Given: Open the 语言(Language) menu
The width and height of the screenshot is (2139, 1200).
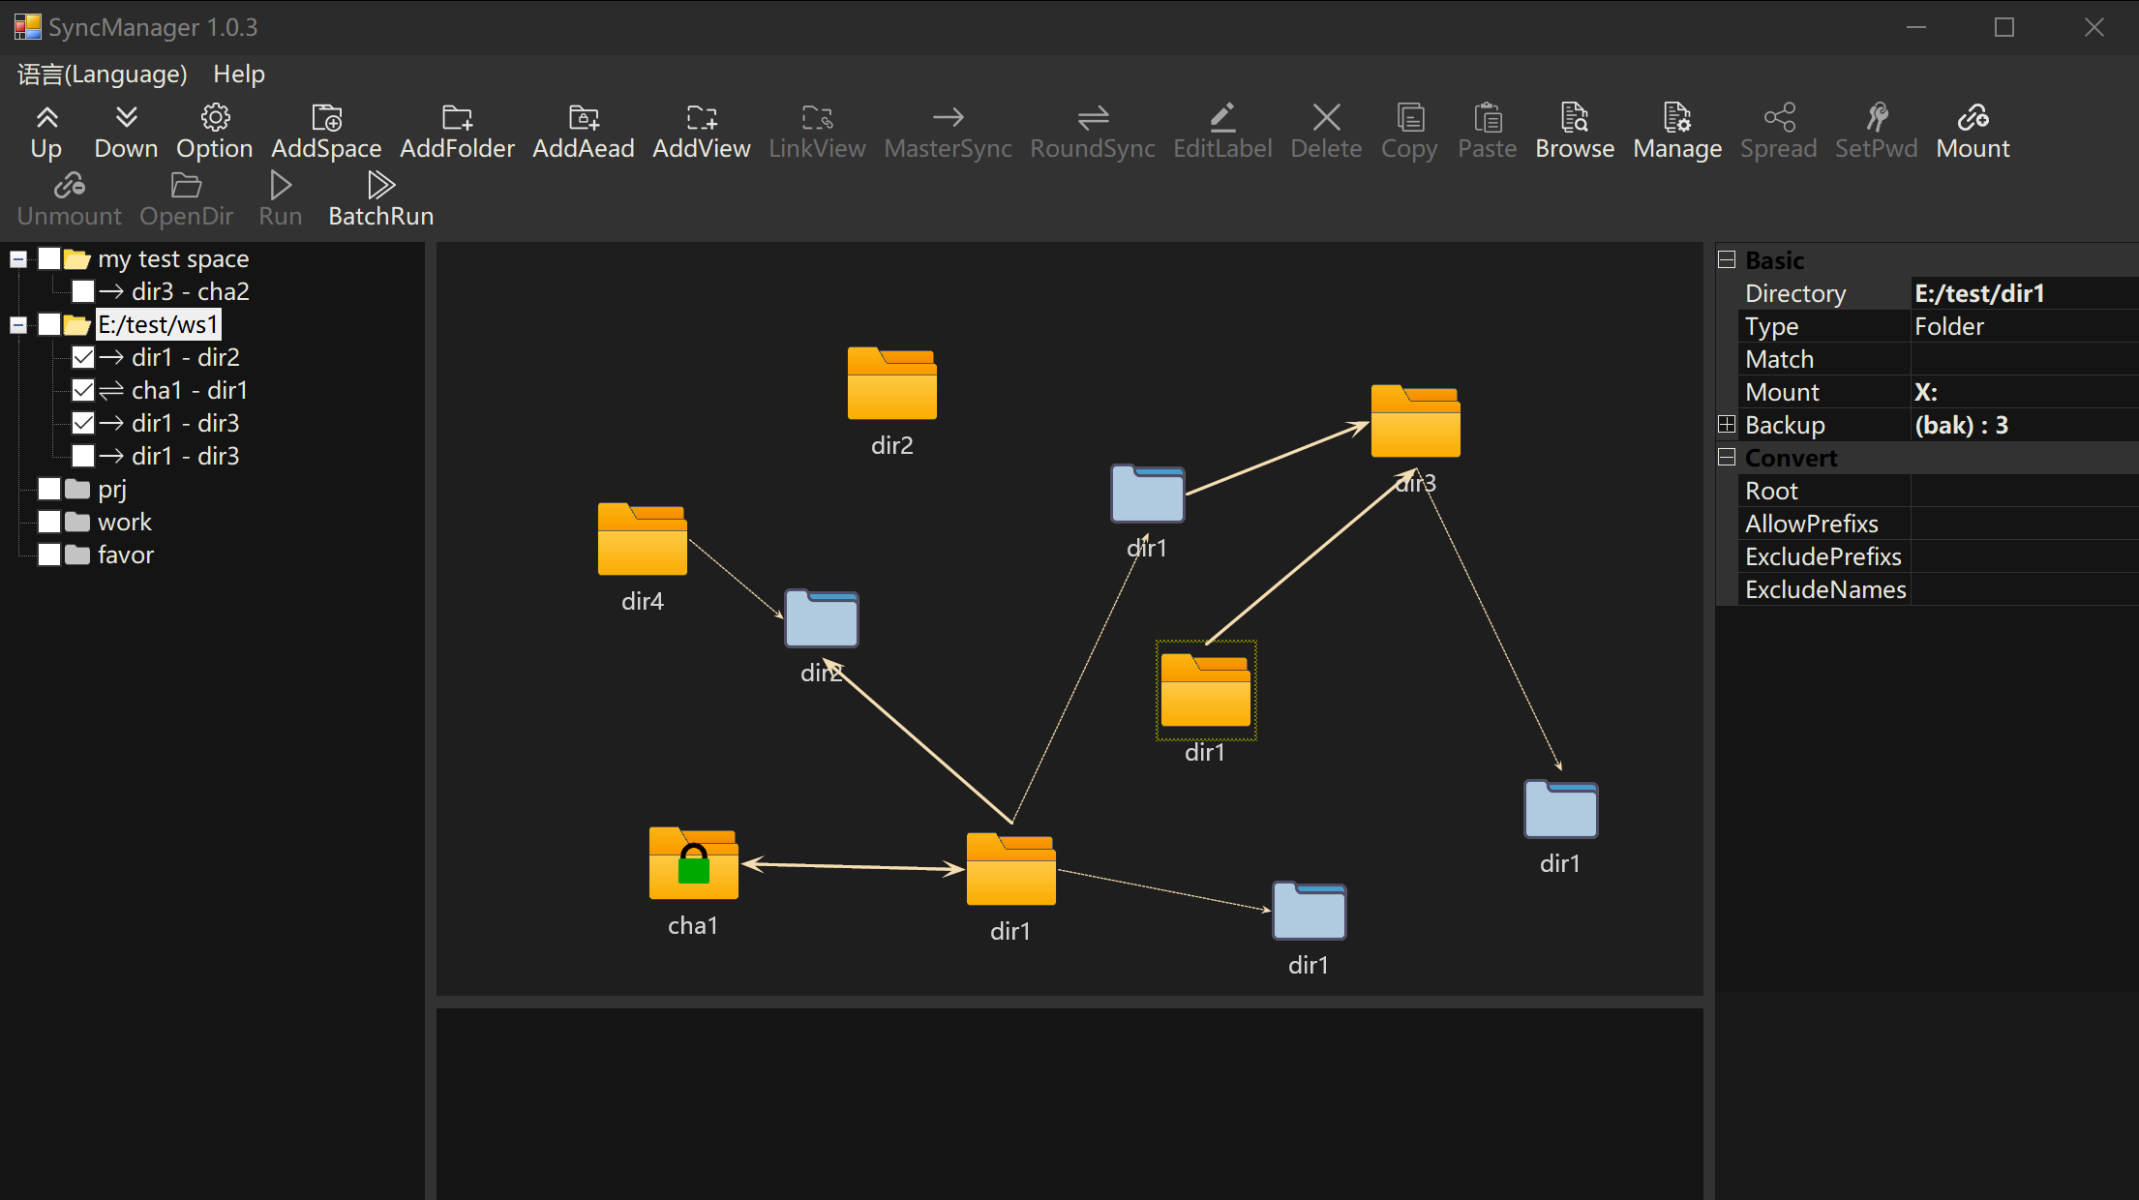Looking at the screenshot, I should pyautogui.click(x=103, y=75).
